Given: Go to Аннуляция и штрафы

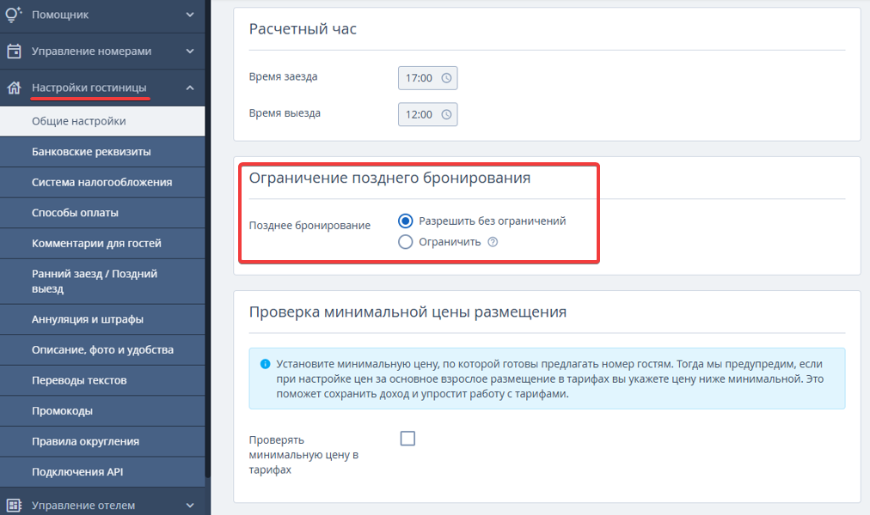Looking at the screenshot, I should tap(102, 319).
